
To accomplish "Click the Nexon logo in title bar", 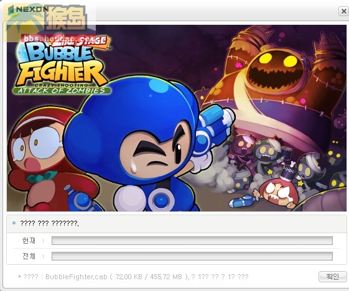I will 28,9.
